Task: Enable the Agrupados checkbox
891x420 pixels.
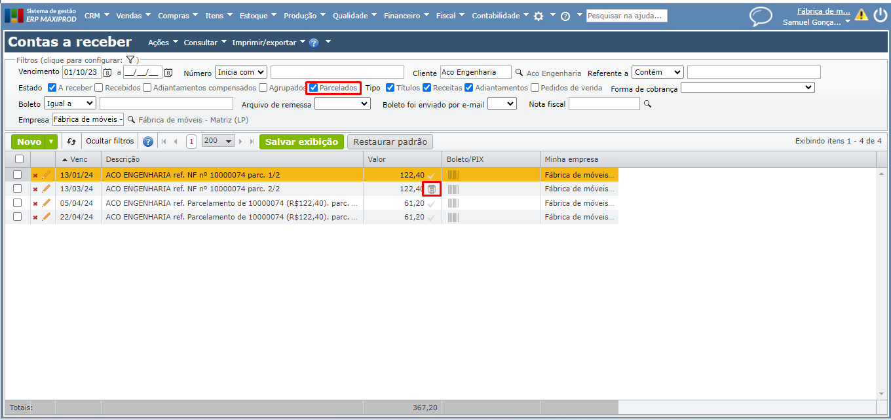Action: [x=263, y=88]
